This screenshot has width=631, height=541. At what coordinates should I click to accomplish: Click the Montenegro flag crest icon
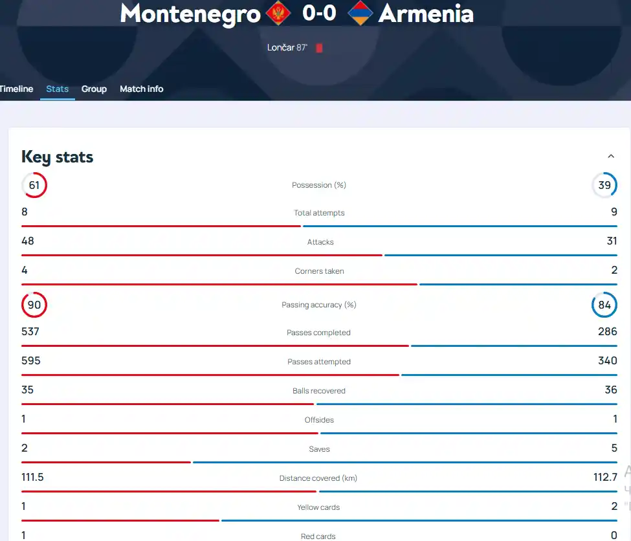point(278,14)
